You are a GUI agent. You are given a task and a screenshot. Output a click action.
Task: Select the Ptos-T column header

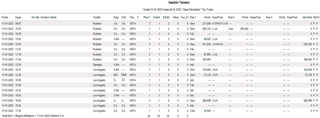[147, 17]
